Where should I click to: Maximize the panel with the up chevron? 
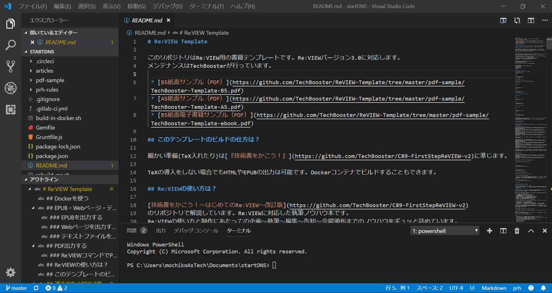click(x=531, y=231)
